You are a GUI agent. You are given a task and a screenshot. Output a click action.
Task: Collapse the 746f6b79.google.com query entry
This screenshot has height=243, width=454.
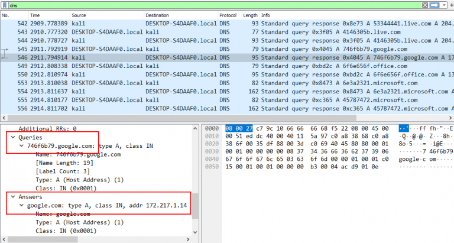click(22, 145)
